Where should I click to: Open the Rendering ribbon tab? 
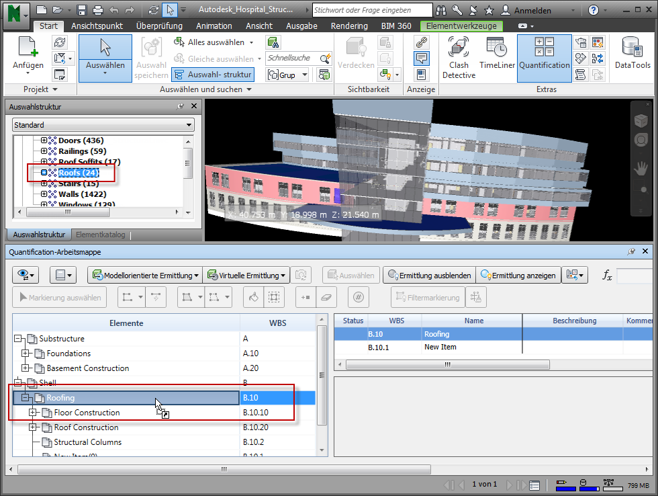tap(349, 26)
